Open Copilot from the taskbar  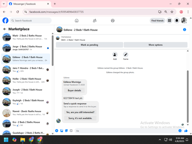(x=14, y=140)
